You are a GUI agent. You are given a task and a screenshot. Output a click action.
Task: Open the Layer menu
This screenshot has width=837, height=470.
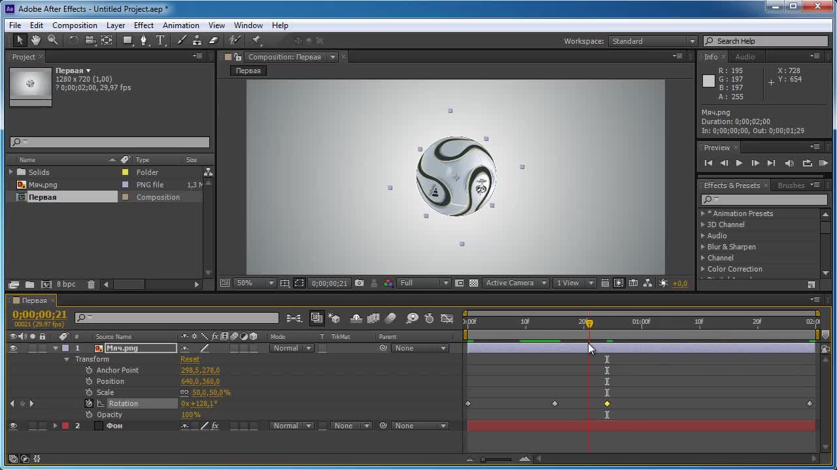pos(116,25)
